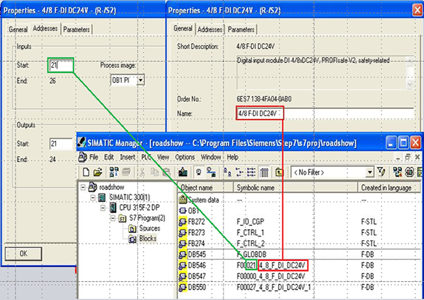
Task: Click the Up One Level folder icon
Action: point(279,172)
